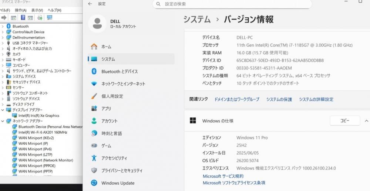This screenshot has height=191, width=370.
Task: Open アカウント settings page
Action: tap(131, 121)
